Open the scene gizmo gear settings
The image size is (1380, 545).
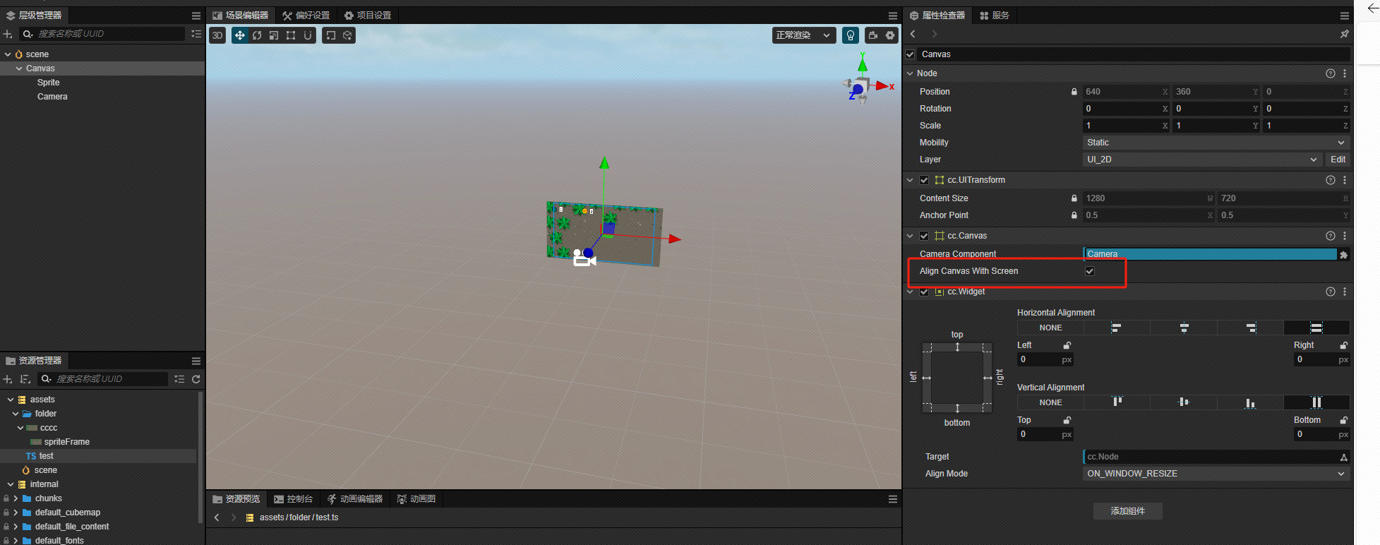point(890,35)
